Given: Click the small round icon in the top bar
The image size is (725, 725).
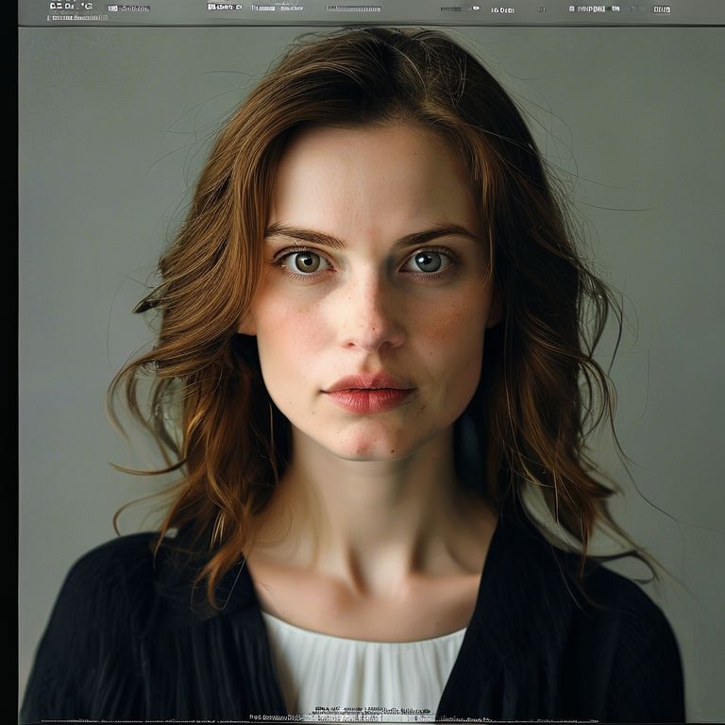Looking at the screenshot, I should [x=475, y=8].
